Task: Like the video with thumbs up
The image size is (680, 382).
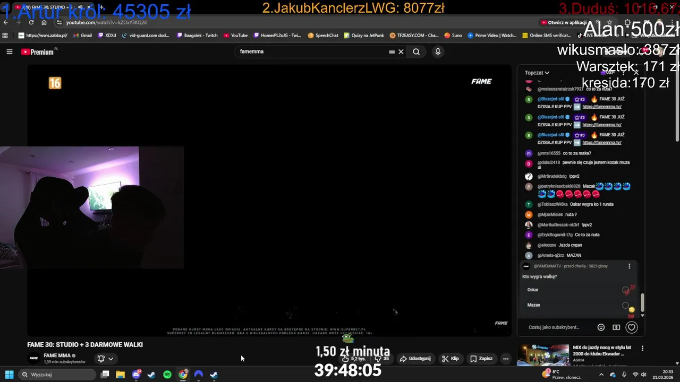Action: 355,359
